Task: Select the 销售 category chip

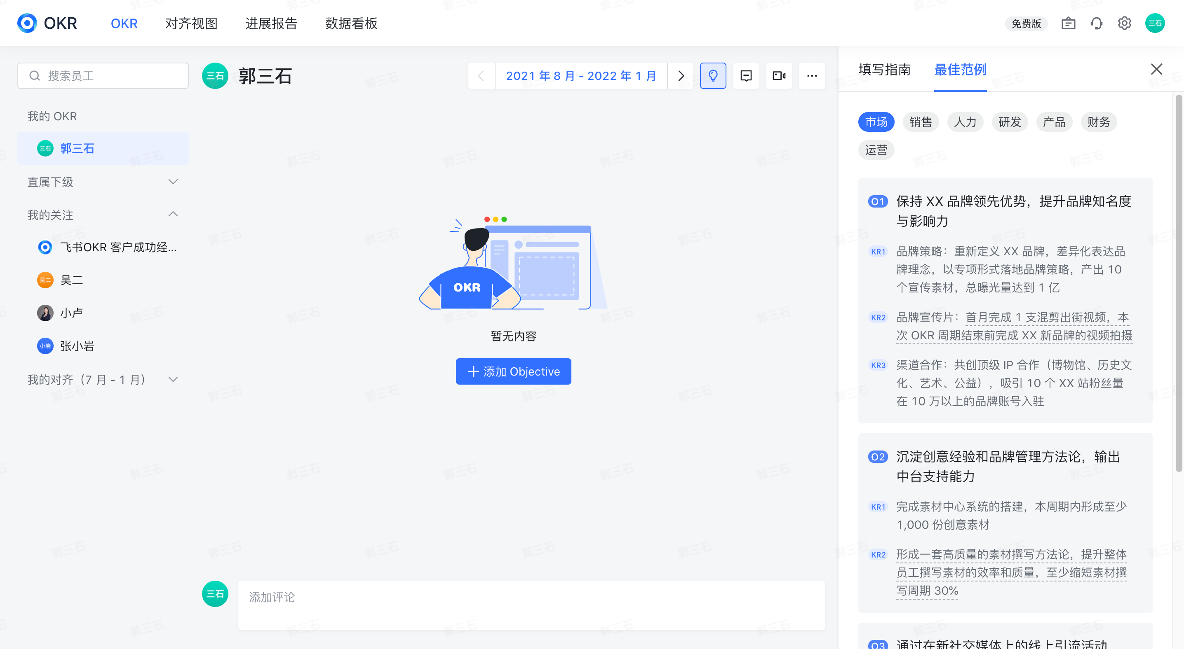Action: point(921,122)
